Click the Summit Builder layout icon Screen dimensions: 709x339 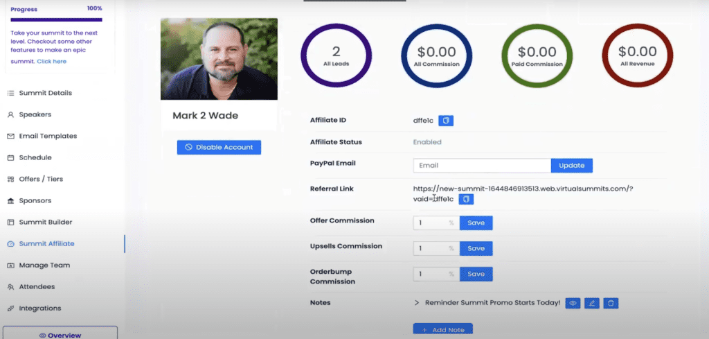click(11, 223)
